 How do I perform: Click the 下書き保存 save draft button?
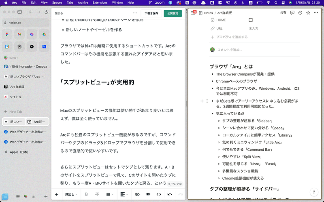151,13
